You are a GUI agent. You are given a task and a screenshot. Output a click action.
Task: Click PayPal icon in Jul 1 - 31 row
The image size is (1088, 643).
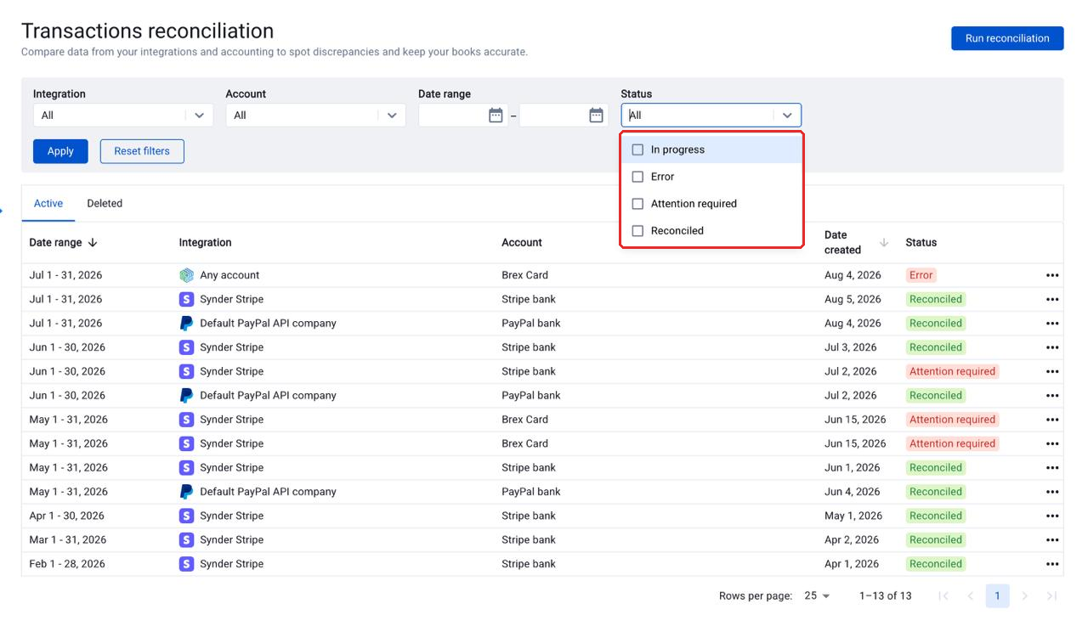click(186, 324)
